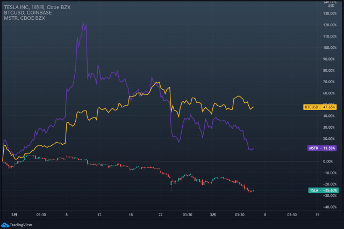The image size is (344, 229).
Task: Select the BTCUSD, COINBASE legend entry
Action: coord(28,13)
